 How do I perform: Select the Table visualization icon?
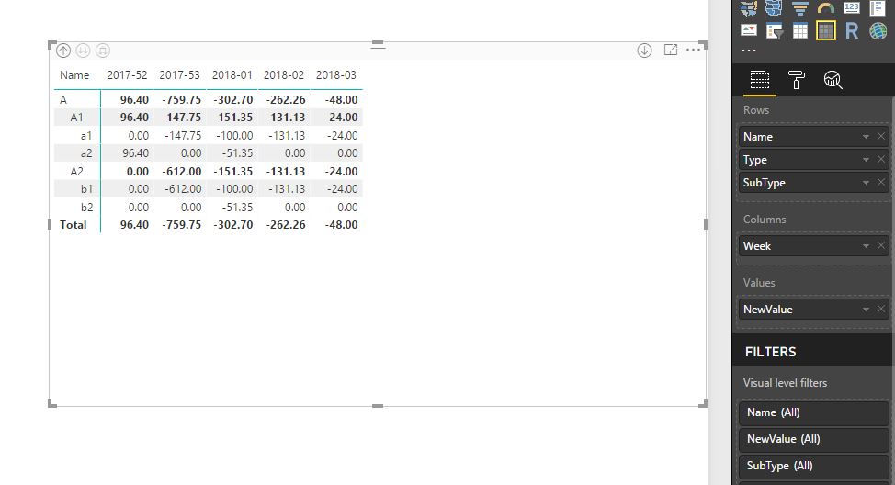pyautogui.click(x=800, y=31)
